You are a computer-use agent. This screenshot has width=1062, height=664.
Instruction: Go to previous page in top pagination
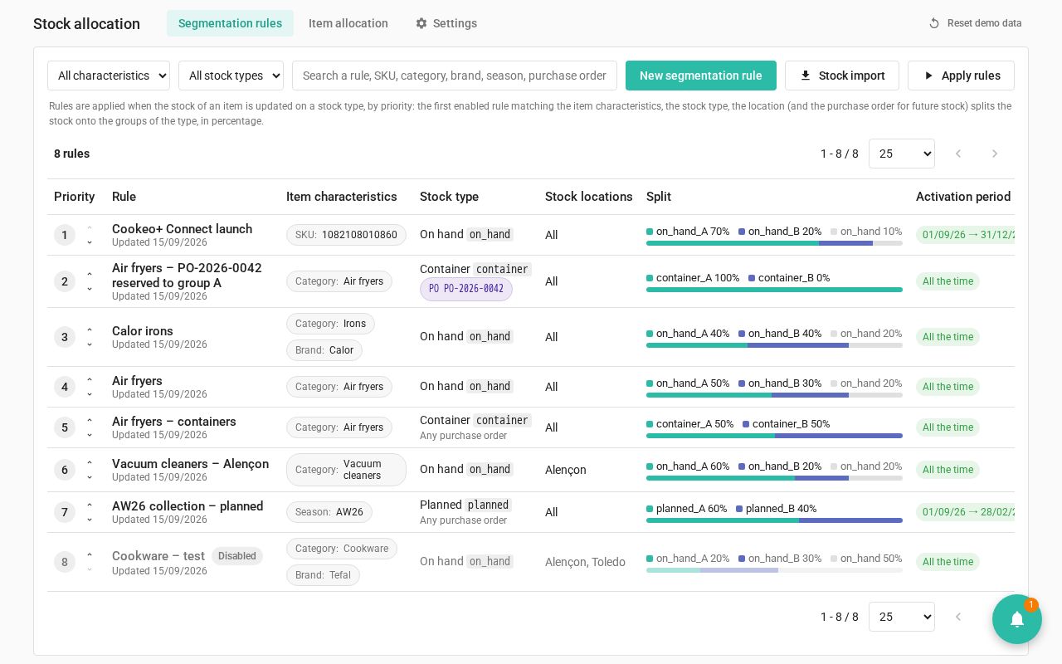click(958, 154)
